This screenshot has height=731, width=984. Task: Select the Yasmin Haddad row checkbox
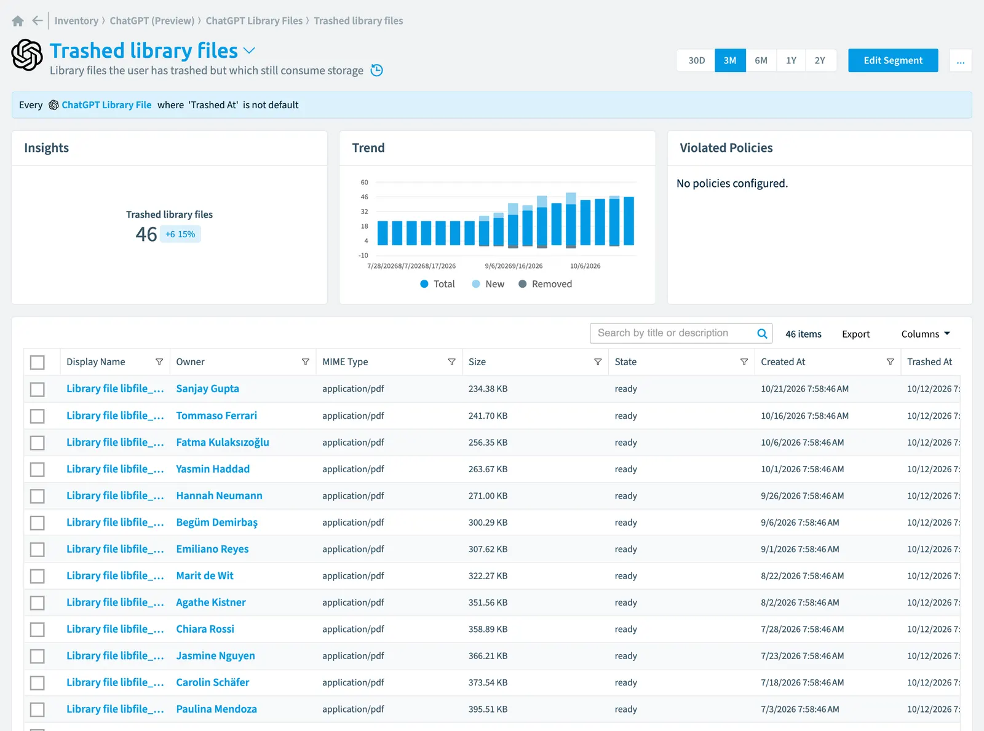38,470
